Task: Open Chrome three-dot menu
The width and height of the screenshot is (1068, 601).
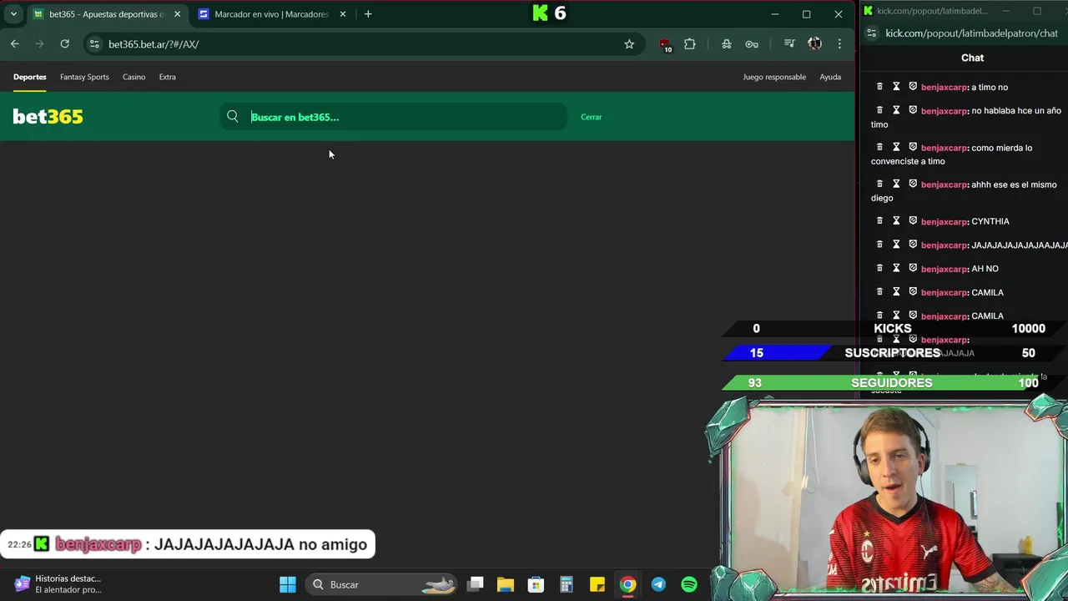Action: 839,44
